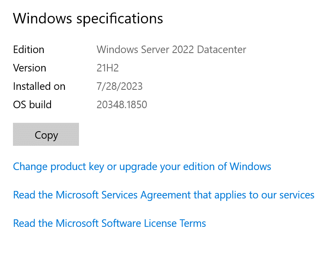Select the Windows Server 2022 Datacenter text
Image resolution: width=336 pixels, height=254 pixels.
tap(171, 49)
